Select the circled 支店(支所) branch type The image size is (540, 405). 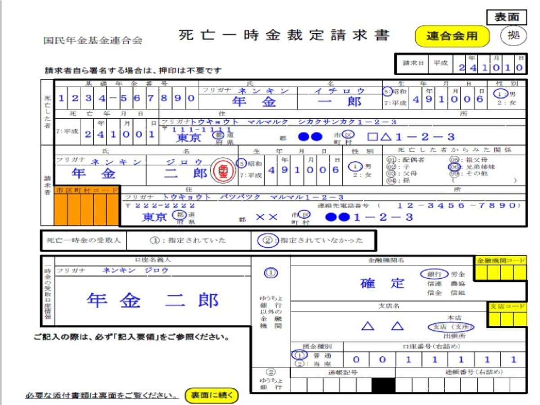[x=451, y=327]
